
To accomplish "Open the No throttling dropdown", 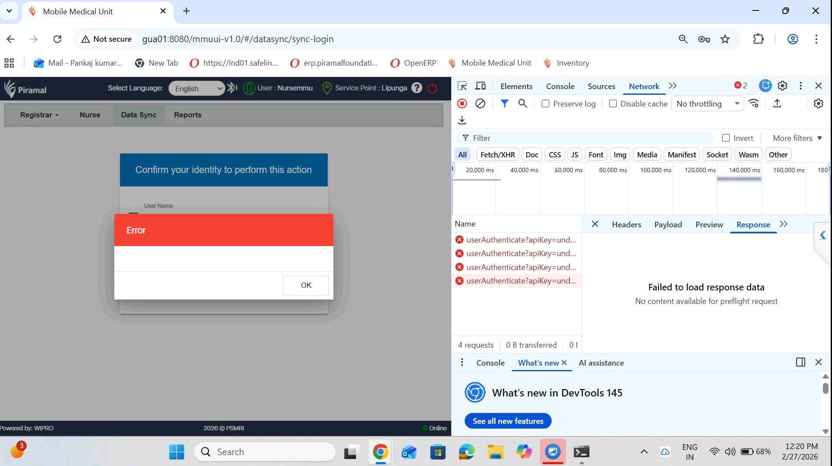I will [x=707, y=103].
